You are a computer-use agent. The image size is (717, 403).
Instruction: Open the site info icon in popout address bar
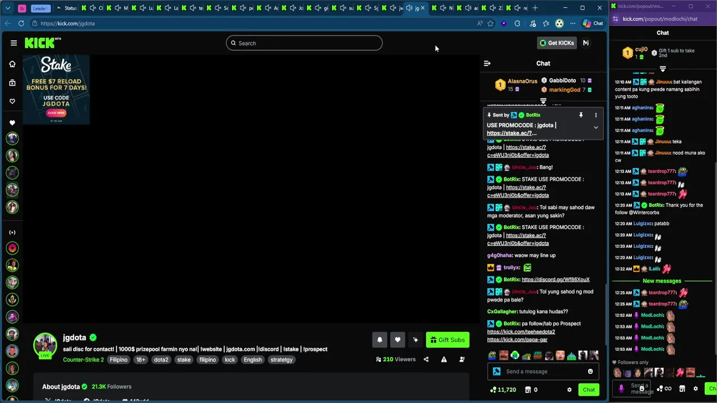coord(616,19)
